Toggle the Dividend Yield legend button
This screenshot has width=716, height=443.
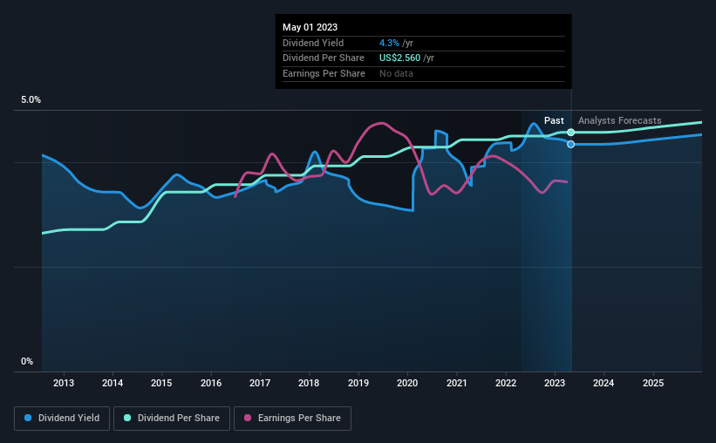62,419
